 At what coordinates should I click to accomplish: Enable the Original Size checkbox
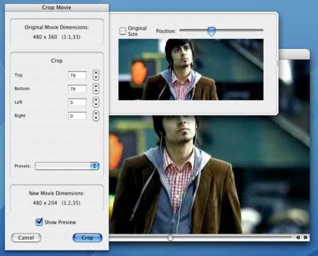click(123, 31)
